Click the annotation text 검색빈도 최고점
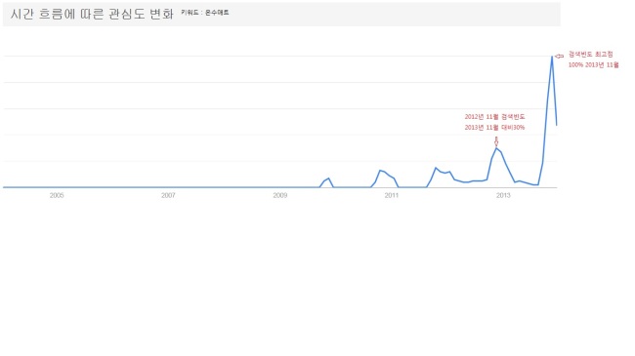Viewport: 635px width, 356px height. click(x=590, y=55)
